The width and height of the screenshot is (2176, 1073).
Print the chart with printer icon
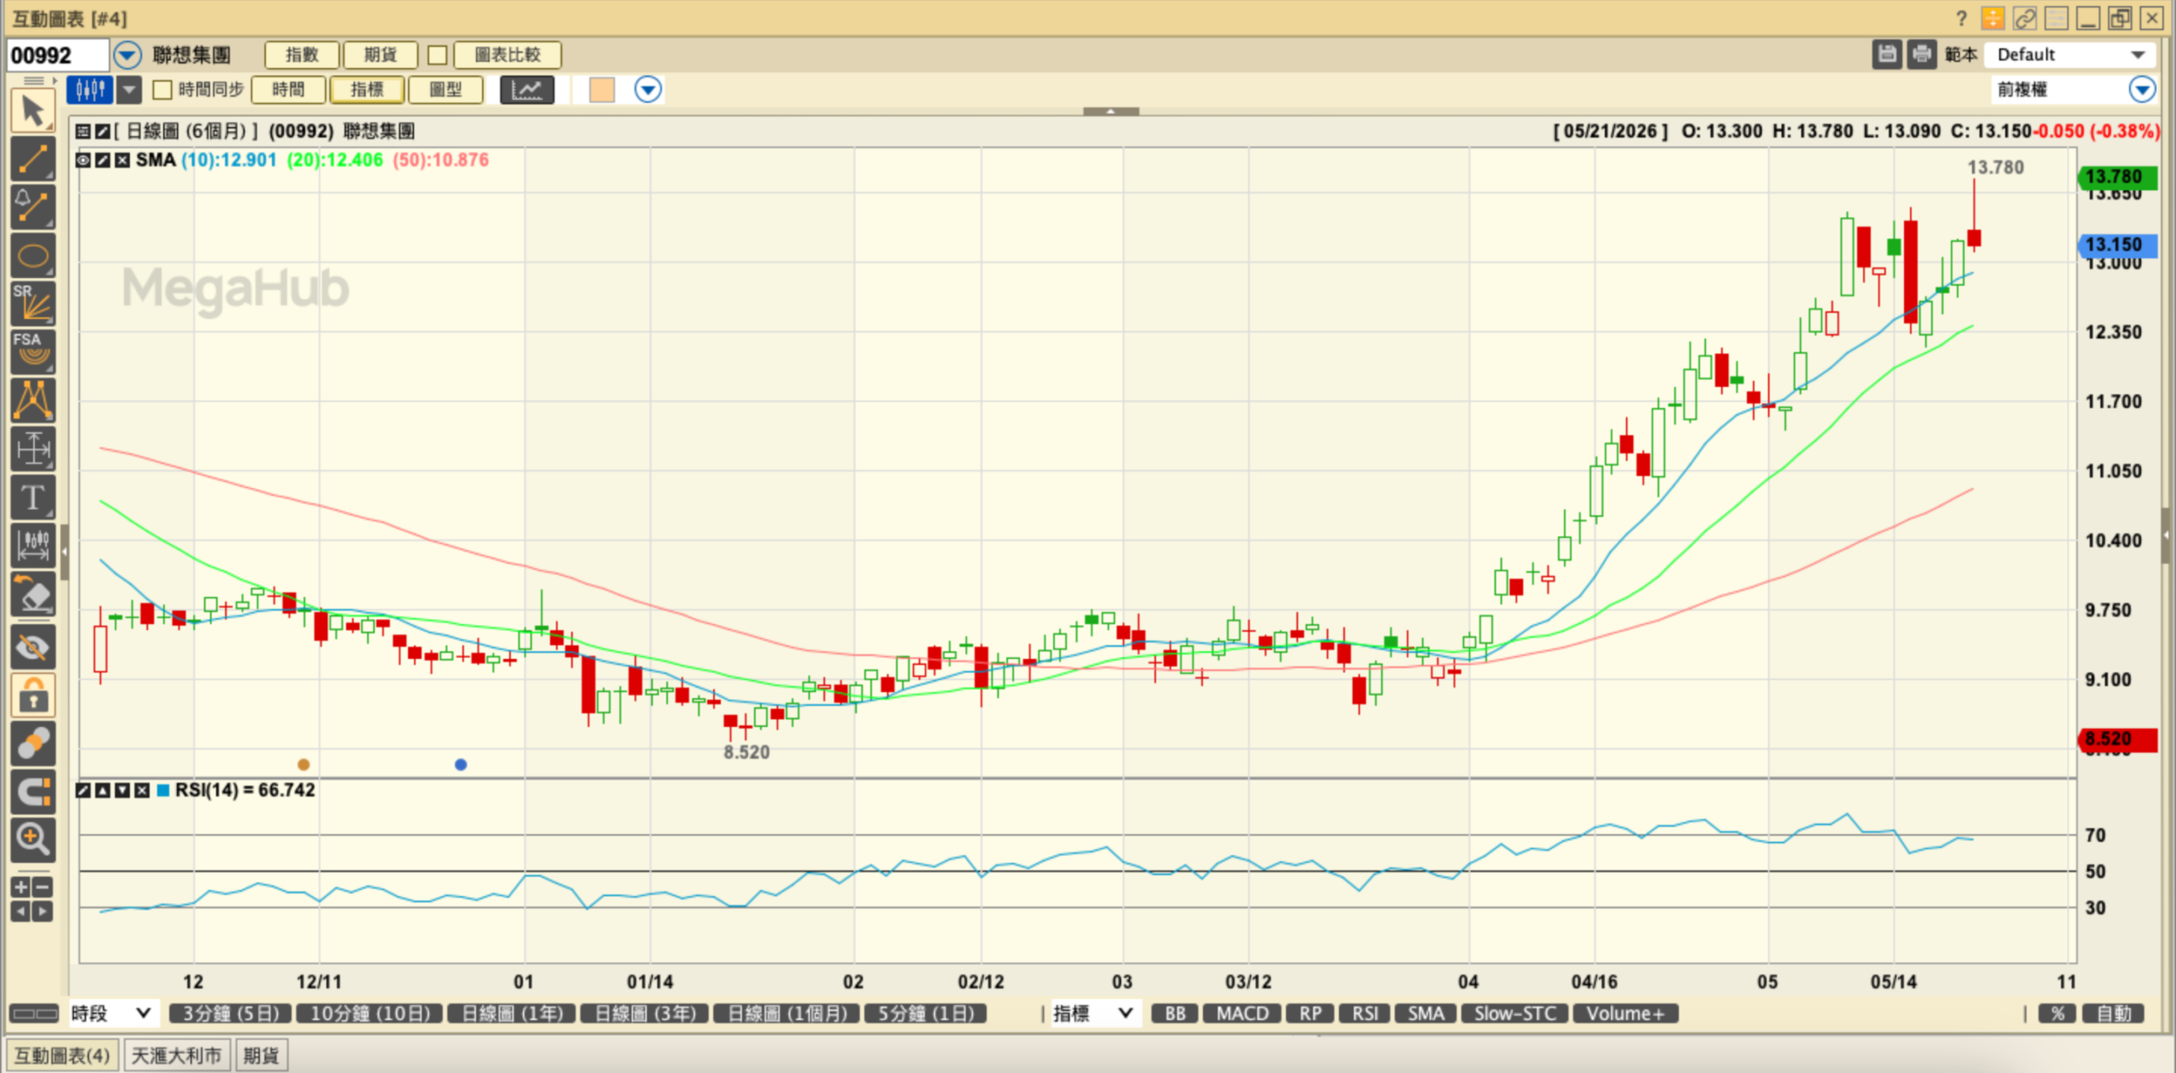[x=1921, y=54]
